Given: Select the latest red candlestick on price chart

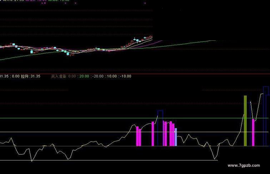Looking at the screenshot, I should (151, 37).
